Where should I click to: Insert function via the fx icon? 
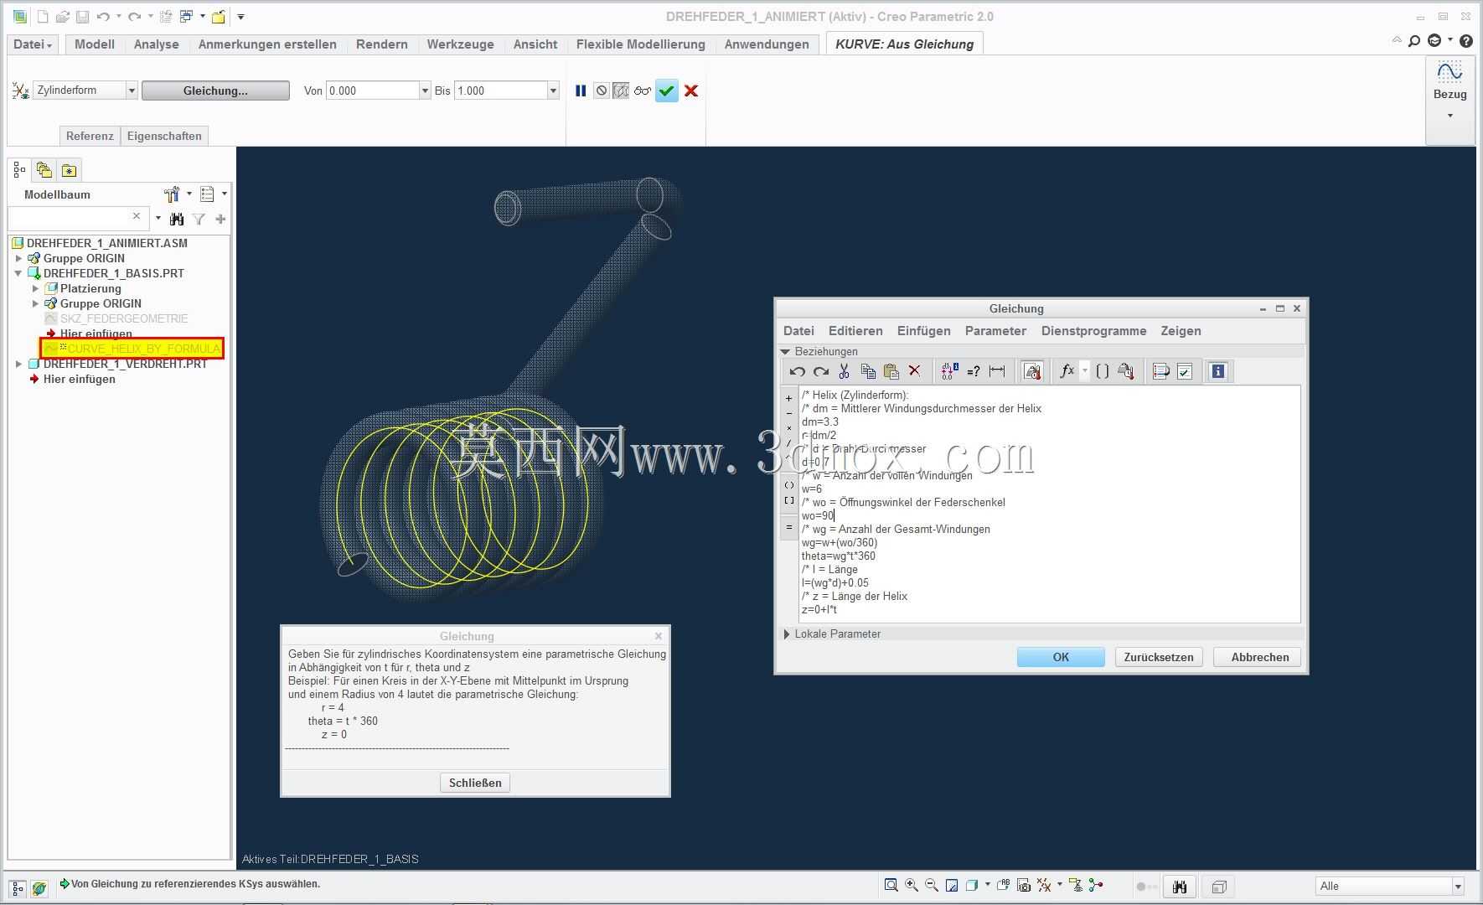tap(1067, 371)
